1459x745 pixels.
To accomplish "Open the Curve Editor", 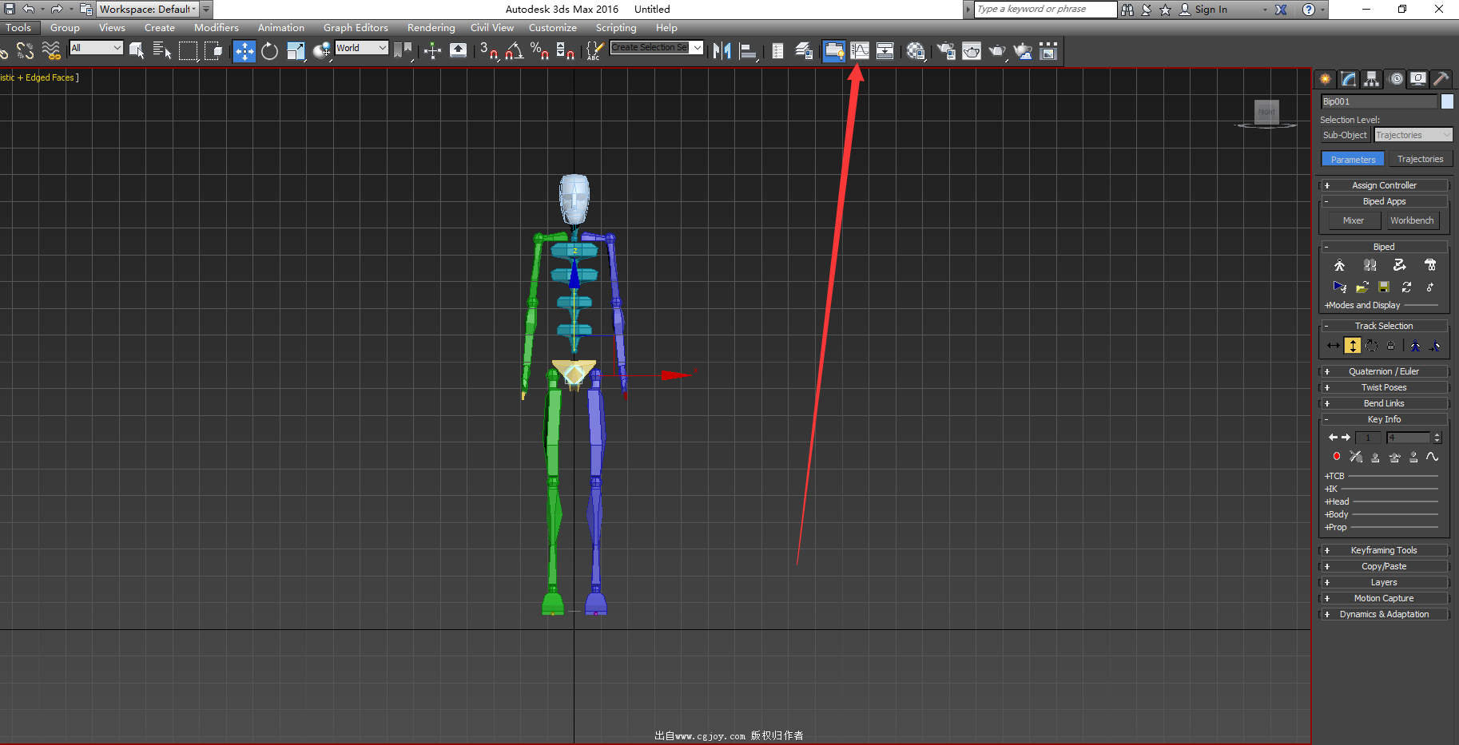I will pos(860,51).
